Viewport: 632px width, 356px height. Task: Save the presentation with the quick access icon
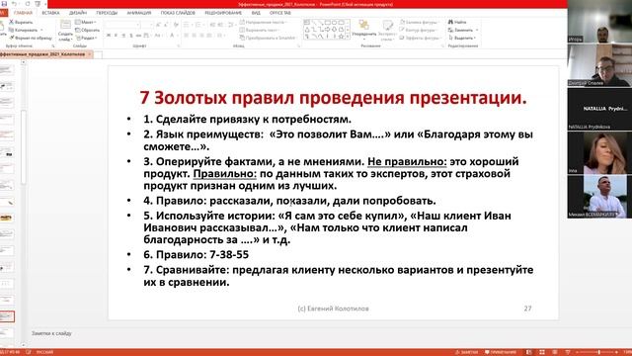coord(4,4)
